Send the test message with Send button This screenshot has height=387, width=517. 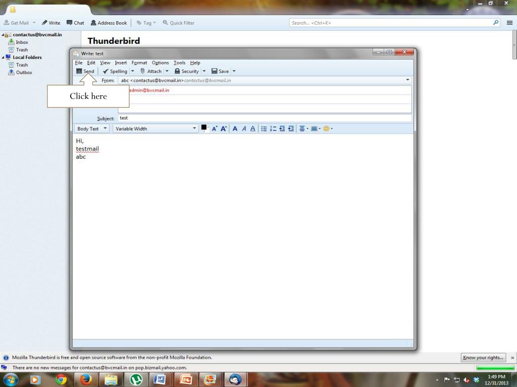pos(85,71)
